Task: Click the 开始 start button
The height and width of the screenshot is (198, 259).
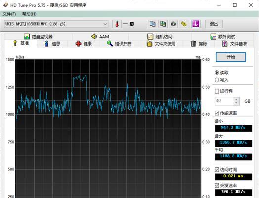Action: click(x=231, y=57)
